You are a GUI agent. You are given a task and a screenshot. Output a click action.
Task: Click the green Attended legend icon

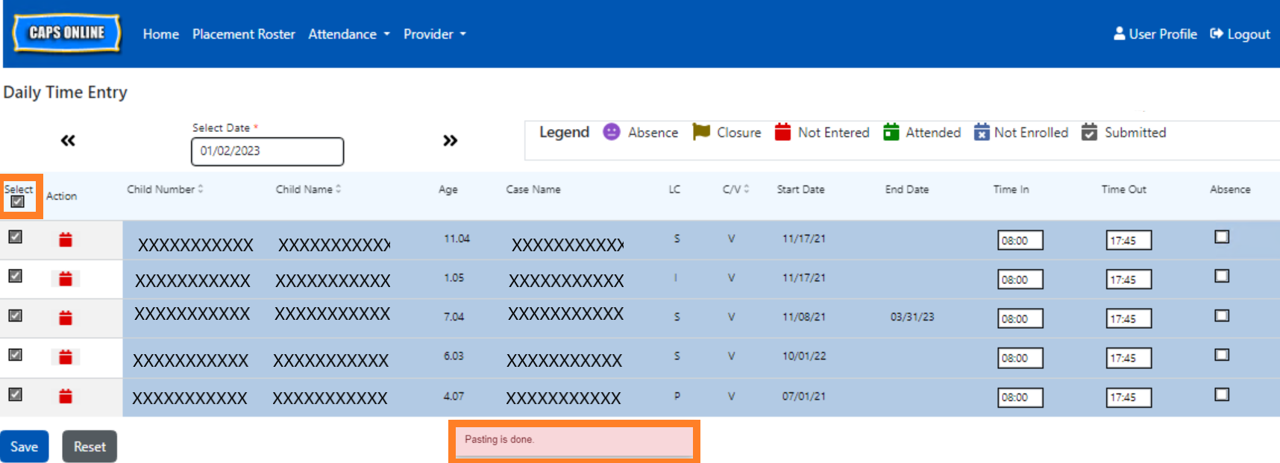point(891,132)
